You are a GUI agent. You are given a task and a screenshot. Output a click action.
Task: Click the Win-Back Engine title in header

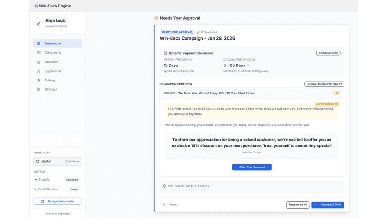[55, 6]
